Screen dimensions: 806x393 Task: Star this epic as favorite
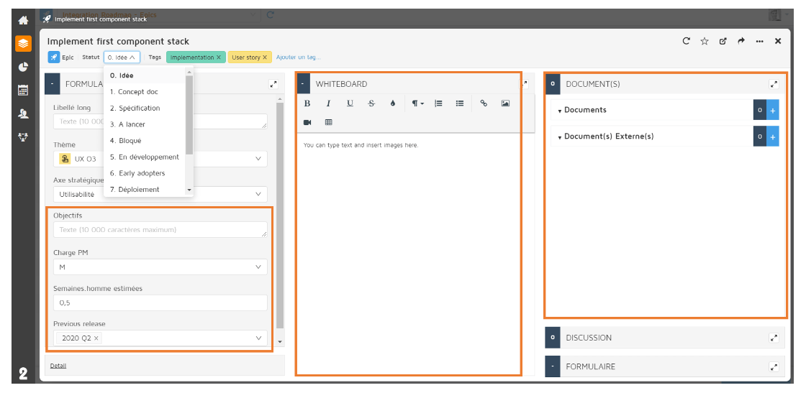coord(705,42)
